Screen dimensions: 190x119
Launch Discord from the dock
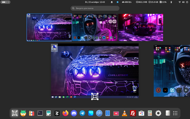click(x=74, y=113)
